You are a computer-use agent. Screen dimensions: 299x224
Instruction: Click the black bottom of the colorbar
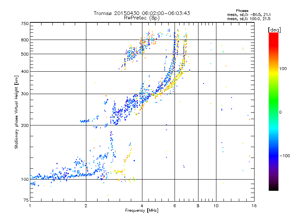click(274, 188)
